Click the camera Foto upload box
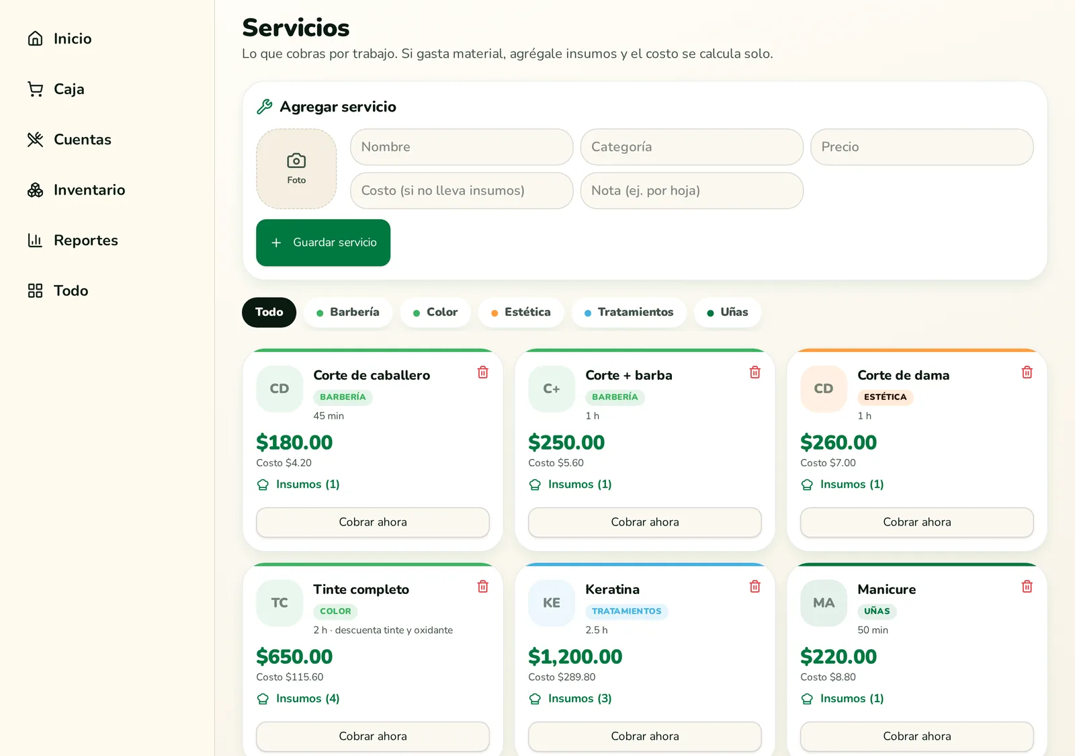Viewport: 1075px width, 756px height. (296, 169)
